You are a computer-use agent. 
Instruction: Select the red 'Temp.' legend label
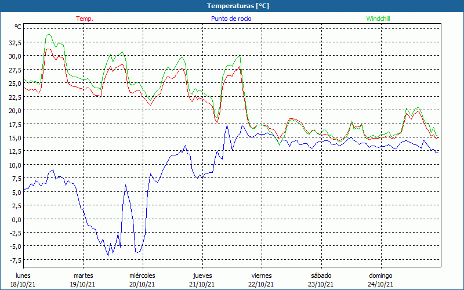85,19
